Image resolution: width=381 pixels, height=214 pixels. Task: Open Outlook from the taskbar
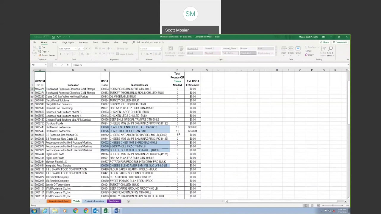[96, 211]
